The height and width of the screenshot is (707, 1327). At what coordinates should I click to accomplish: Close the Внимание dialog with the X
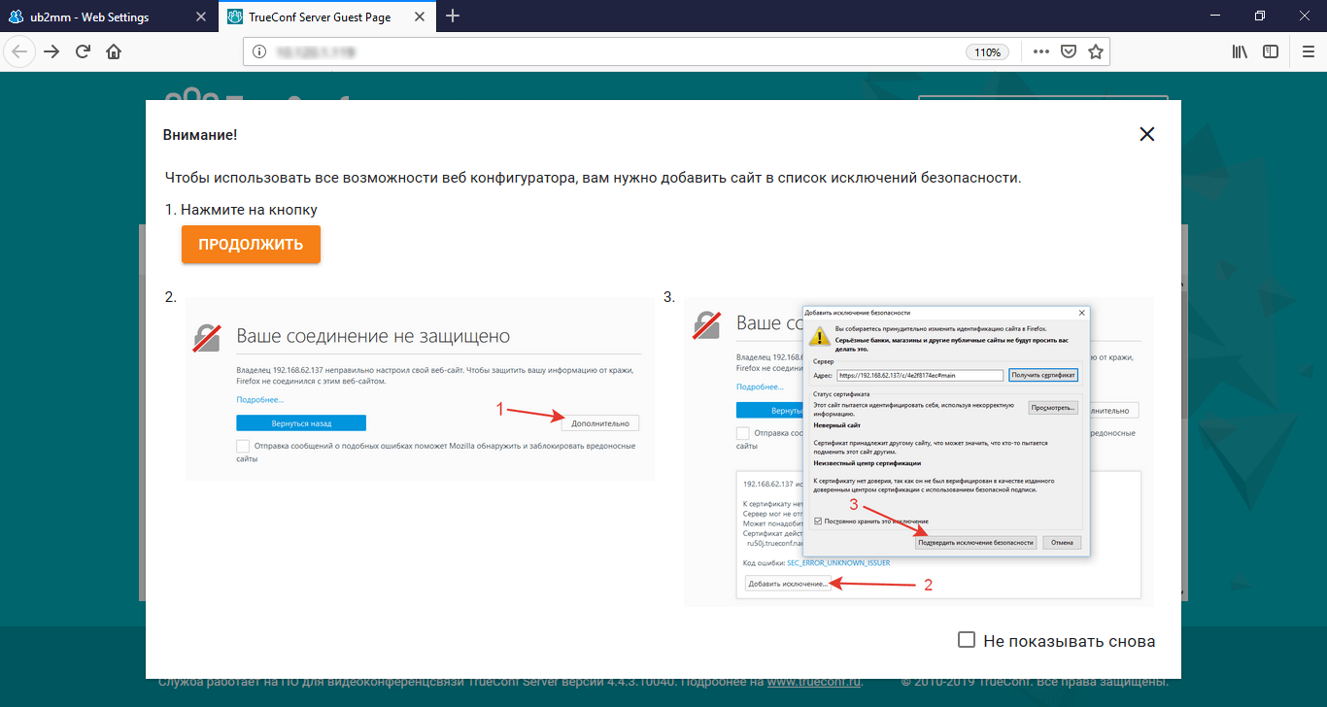[1147, 134]
